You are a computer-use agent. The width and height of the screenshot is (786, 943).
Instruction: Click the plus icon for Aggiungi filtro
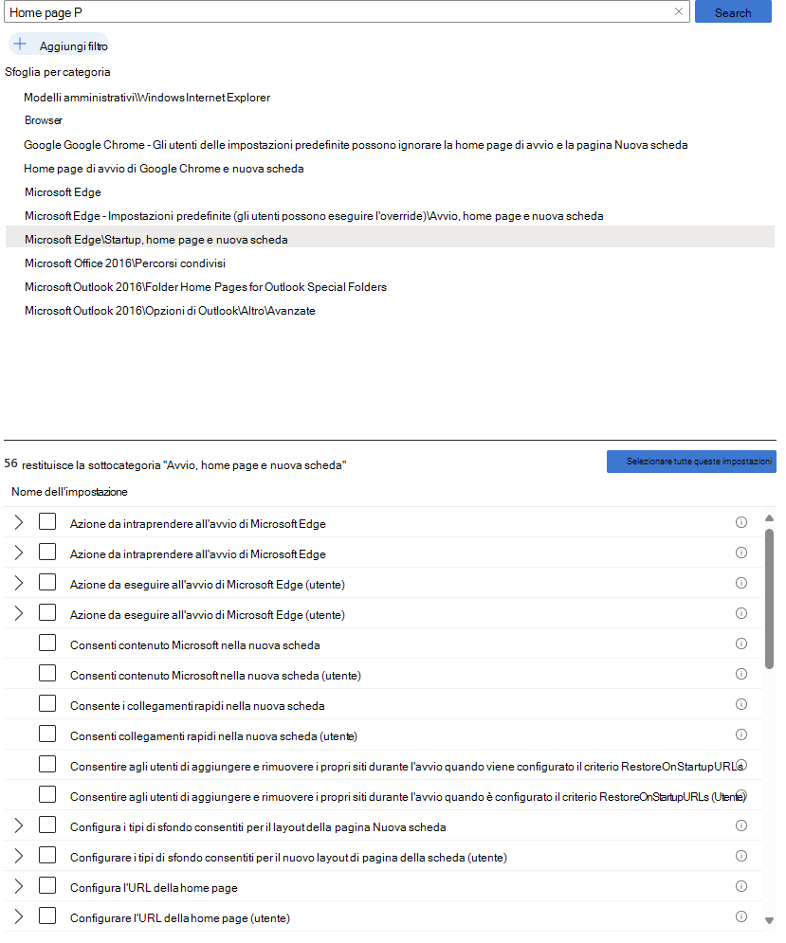[x=21, y=45]
